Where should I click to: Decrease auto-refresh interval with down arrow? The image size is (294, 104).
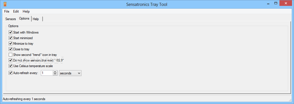pyautogui.click(x=55, y=74)
